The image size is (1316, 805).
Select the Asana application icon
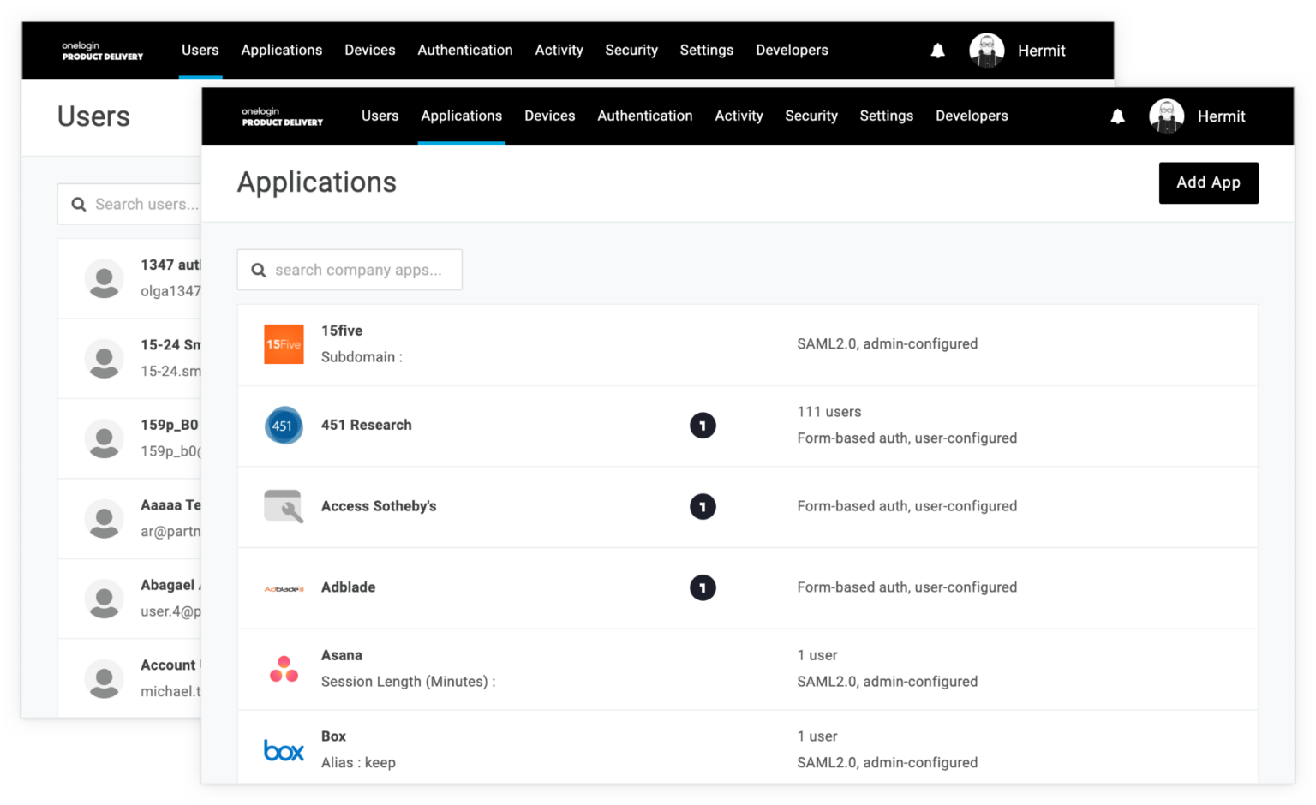pyautogui.click(x=284, y=668)
